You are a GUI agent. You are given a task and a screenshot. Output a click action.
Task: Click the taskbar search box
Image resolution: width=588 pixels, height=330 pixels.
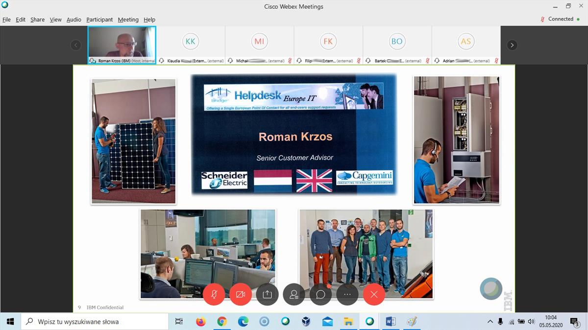[94, 322]
